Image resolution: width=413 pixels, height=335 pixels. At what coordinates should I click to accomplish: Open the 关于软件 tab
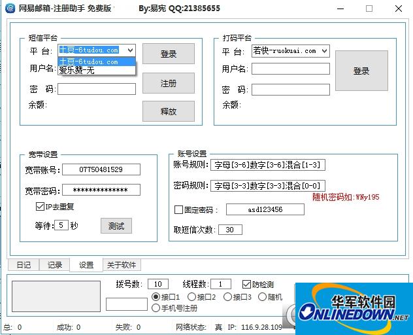(x=122, y=265)
